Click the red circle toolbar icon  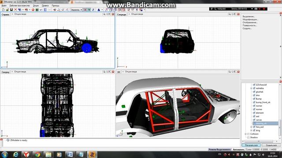coord(33,10)
